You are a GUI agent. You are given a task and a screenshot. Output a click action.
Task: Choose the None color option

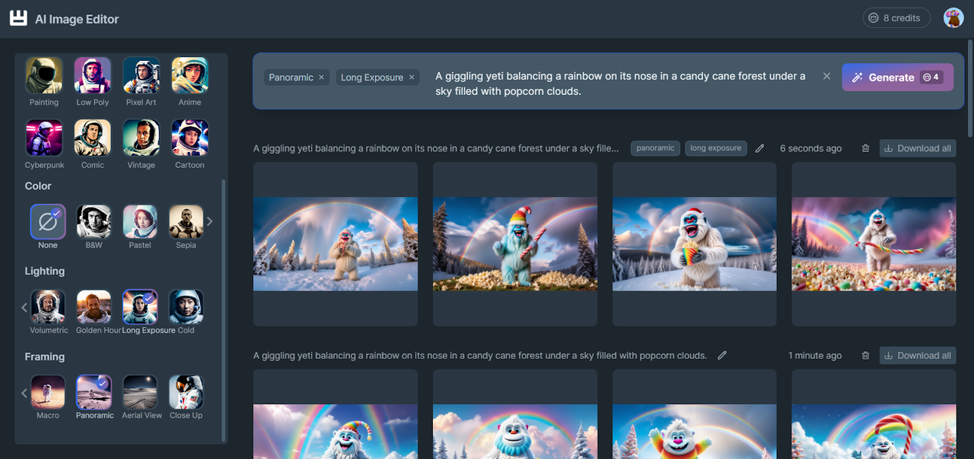click(x=48, y=222)
